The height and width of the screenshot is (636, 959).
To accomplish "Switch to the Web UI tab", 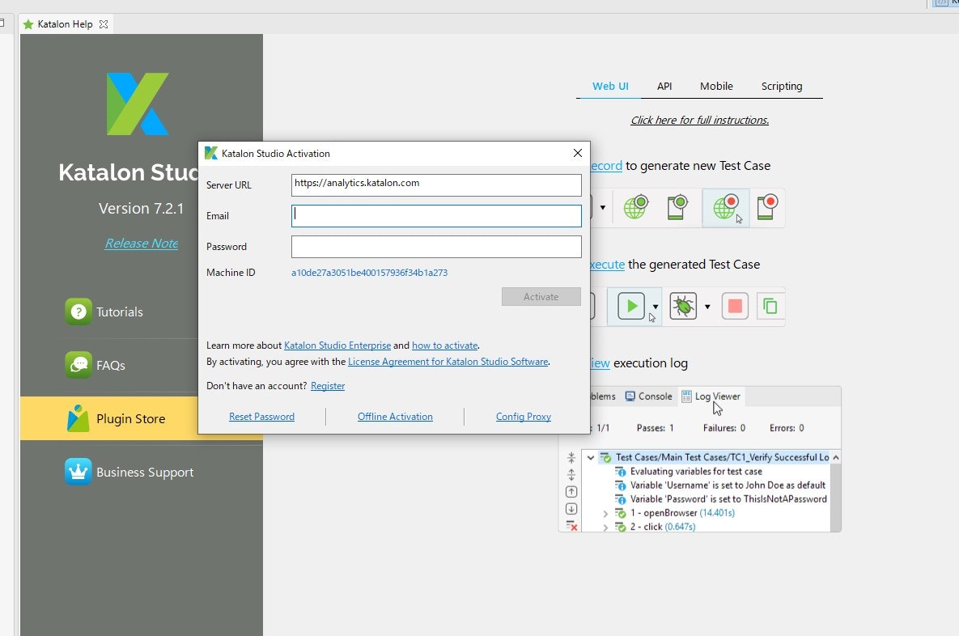I will (609, 87).
